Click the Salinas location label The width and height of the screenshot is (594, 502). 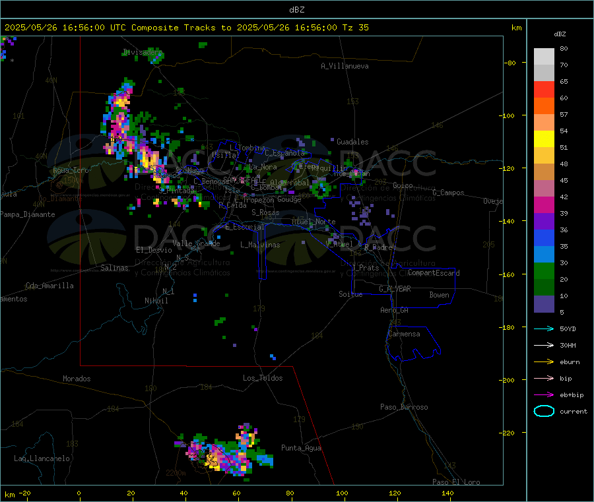(114, 268)
